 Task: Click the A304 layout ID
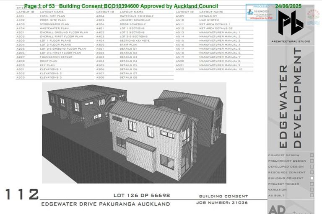(x=100, y=16)
